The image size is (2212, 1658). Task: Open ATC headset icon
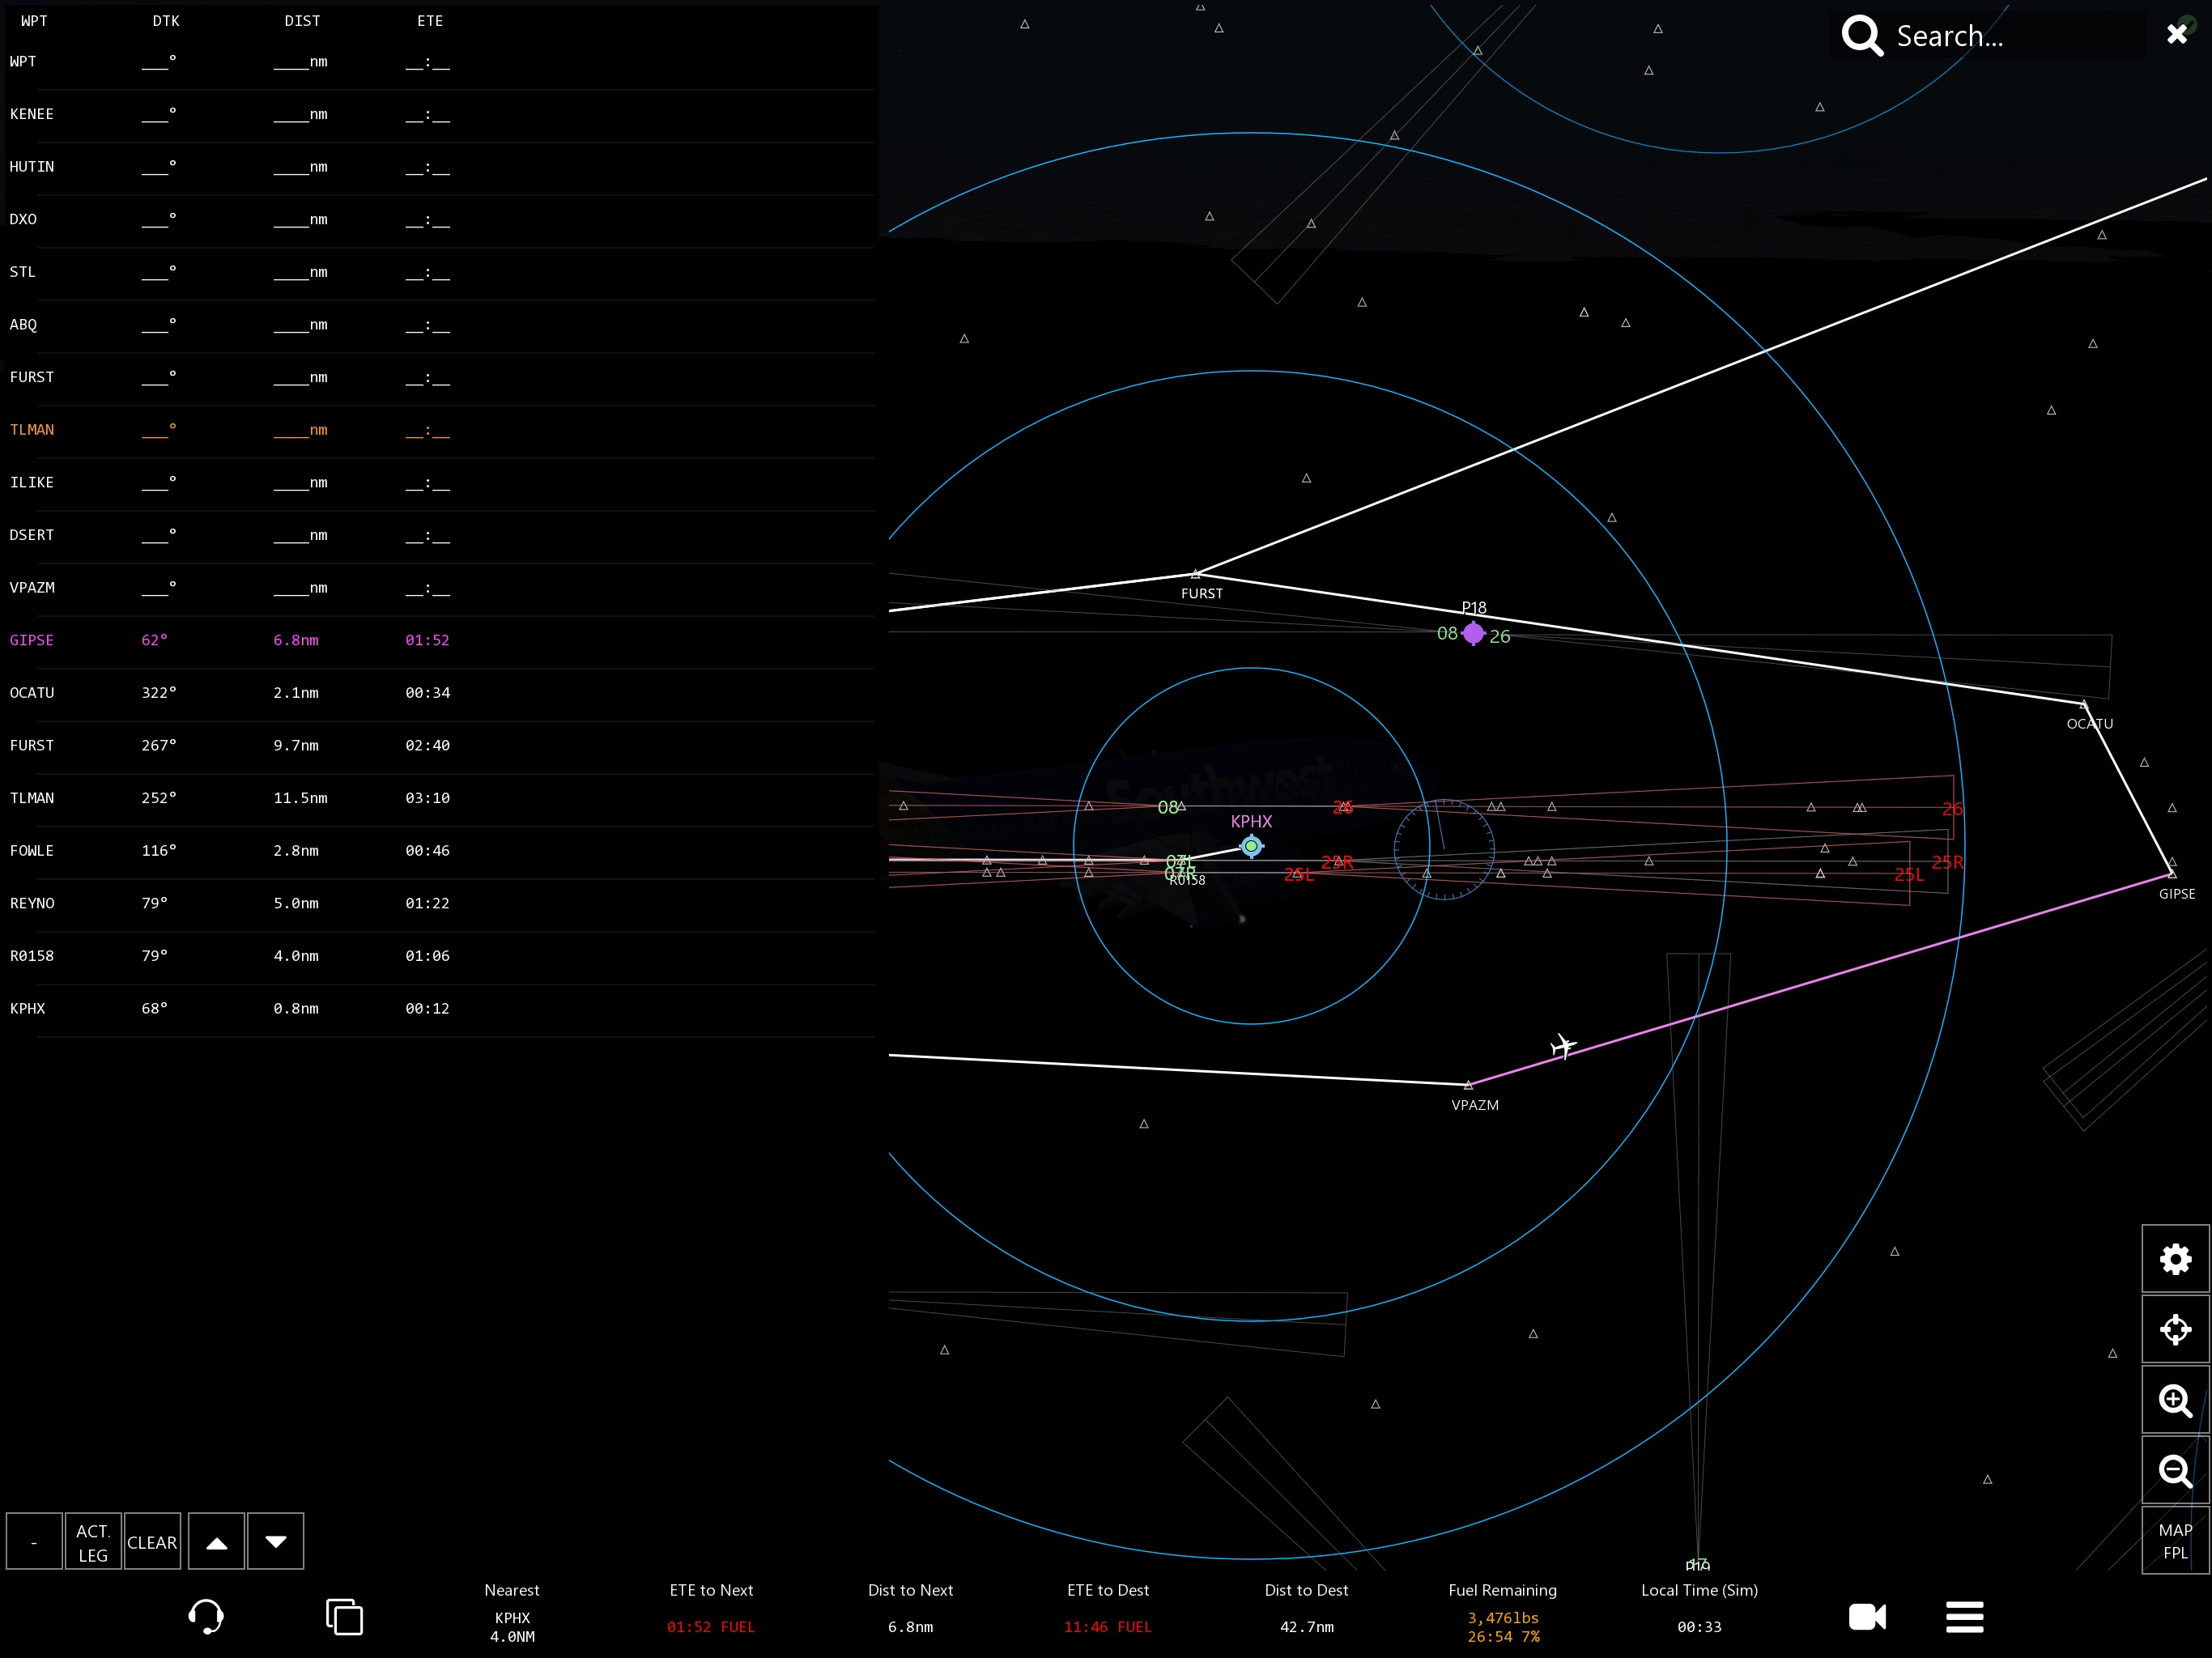[x=206, y=1616]
